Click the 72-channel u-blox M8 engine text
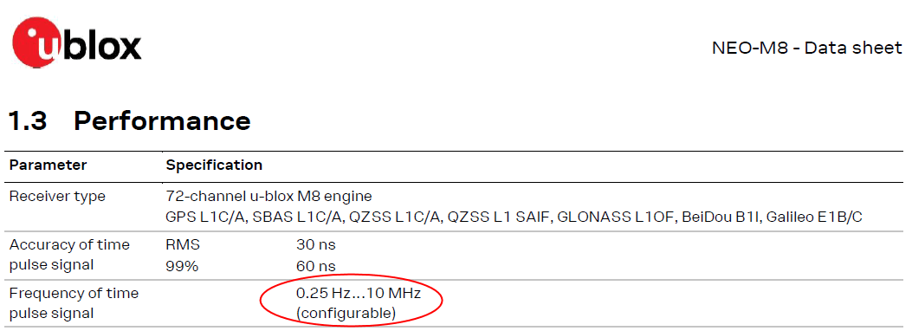 (268, 196)
